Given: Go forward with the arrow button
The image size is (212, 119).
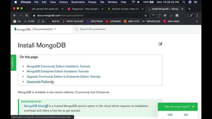Looking at the screenshot, I should pos(21,16).
